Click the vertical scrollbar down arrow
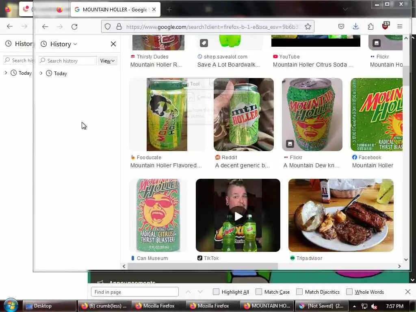Screen dimensions: 416x312 click(406, 260)
